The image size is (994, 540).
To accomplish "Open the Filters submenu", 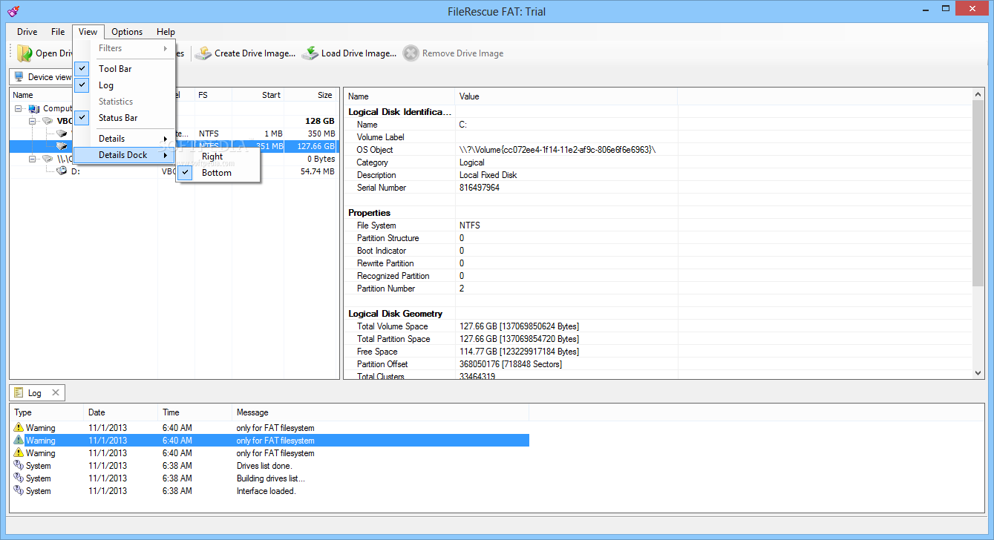I will [124, 48].
